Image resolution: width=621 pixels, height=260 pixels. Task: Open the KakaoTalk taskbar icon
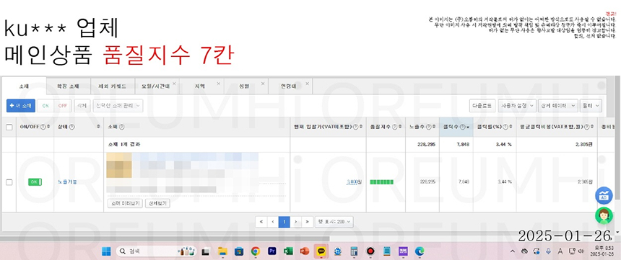[x=321, y=251]
